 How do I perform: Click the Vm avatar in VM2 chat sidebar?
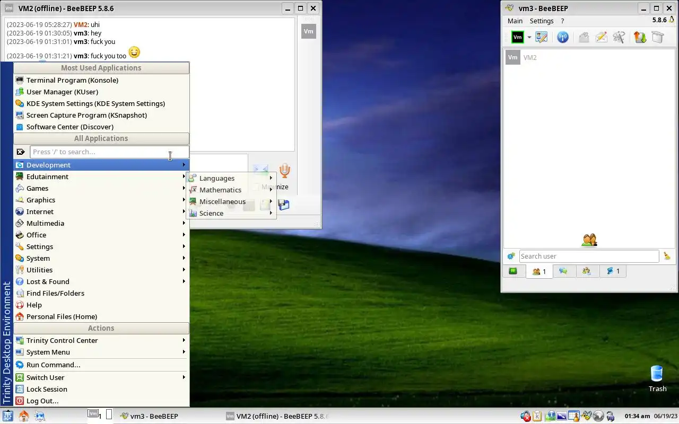click(308, 31)
